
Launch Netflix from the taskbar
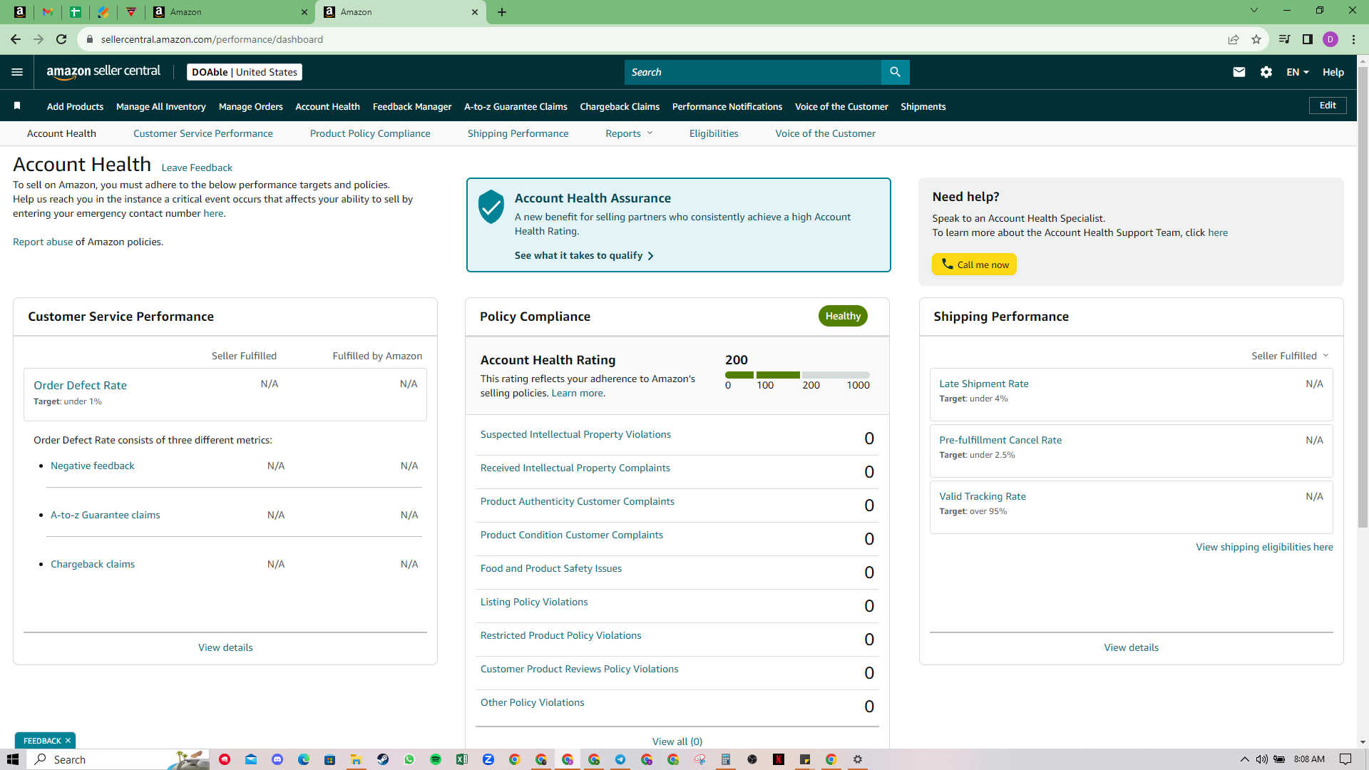click(x=779, y=759)
